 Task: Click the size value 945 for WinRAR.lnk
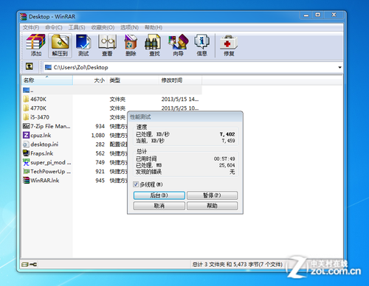[100, 181]
